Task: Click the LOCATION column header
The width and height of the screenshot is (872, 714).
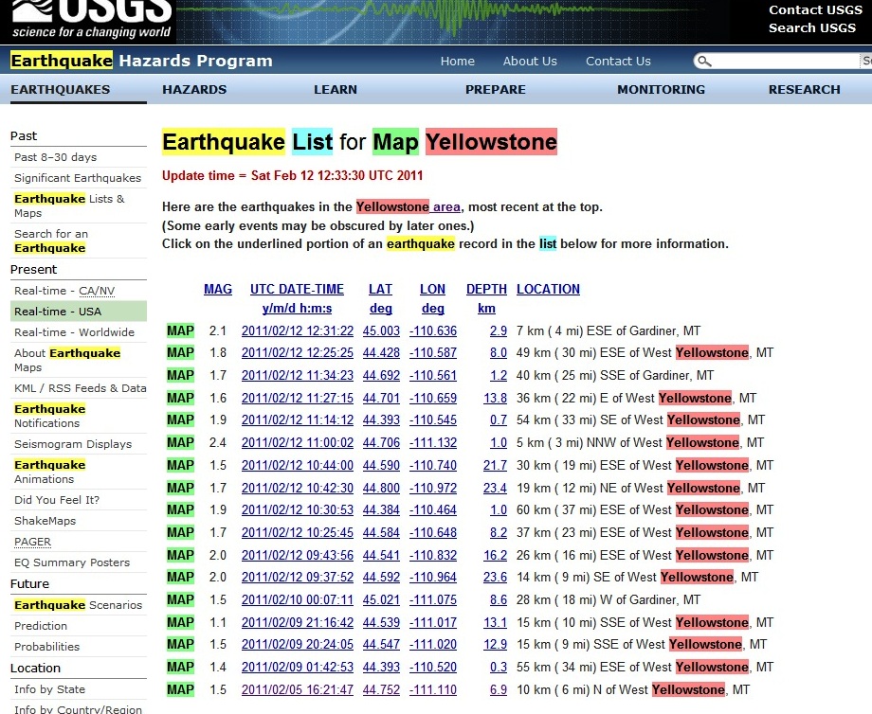Action: pyautogui.click(x=549, y=290)
